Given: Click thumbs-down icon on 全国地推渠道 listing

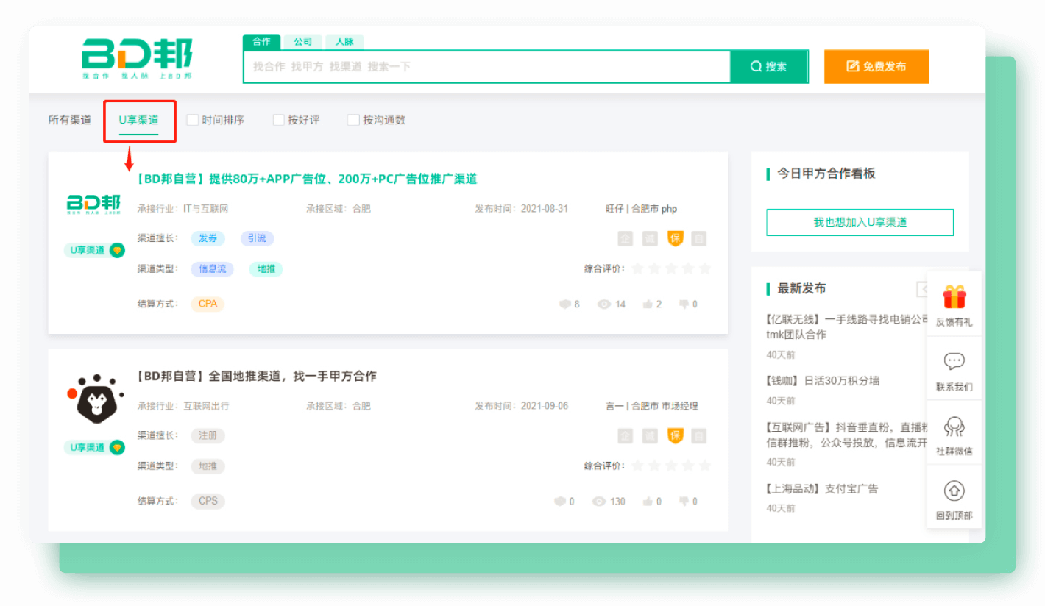Looking at the screenshot, I should (x=684, y=501).
